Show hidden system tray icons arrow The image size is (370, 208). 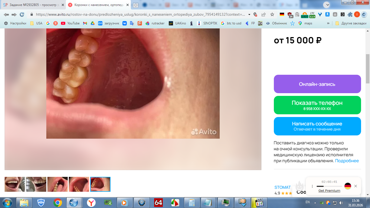[x=315, y=203]
